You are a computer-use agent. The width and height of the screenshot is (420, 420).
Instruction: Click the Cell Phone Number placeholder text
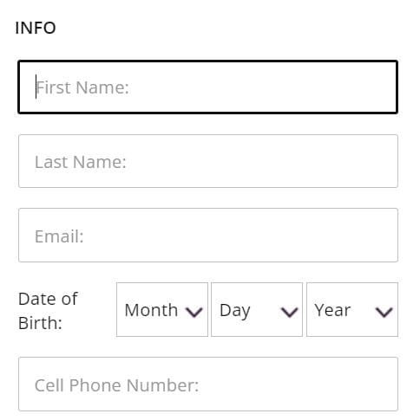pos(116,385)
